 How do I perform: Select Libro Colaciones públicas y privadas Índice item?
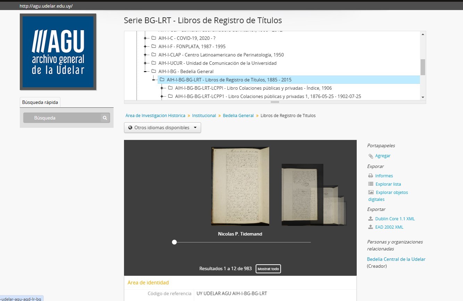click(x=253, y=88)
